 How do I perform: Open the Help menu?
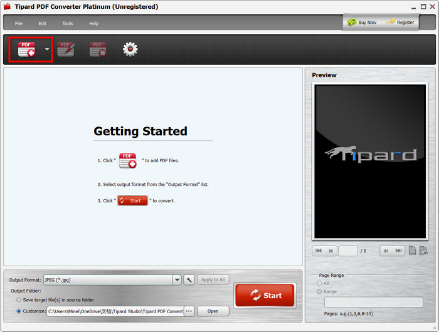tap(94, 24)
